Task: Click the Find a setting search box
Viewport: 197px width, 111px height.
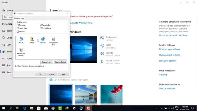Action: click(x=7, y=17)
